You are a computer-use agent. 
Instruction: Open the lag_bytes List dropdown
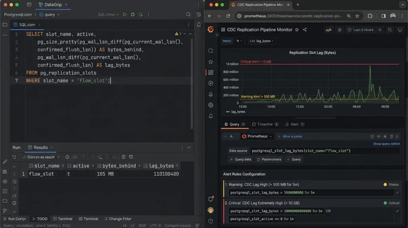coord(262,41)
